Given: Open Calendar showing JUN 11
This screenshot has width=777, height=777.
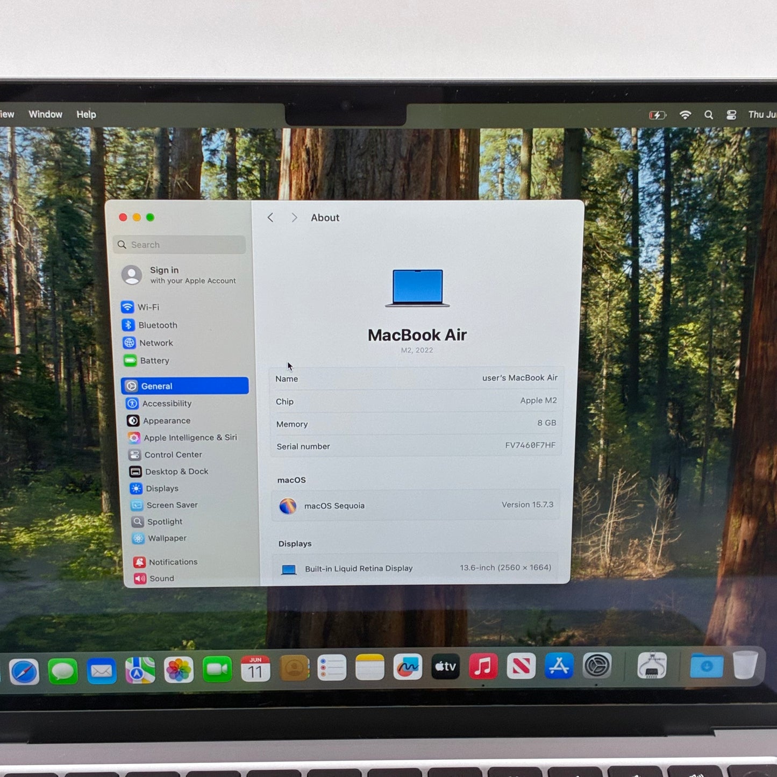Looking at the screenshot, I should pyautogui.click(x=255, y=669).
